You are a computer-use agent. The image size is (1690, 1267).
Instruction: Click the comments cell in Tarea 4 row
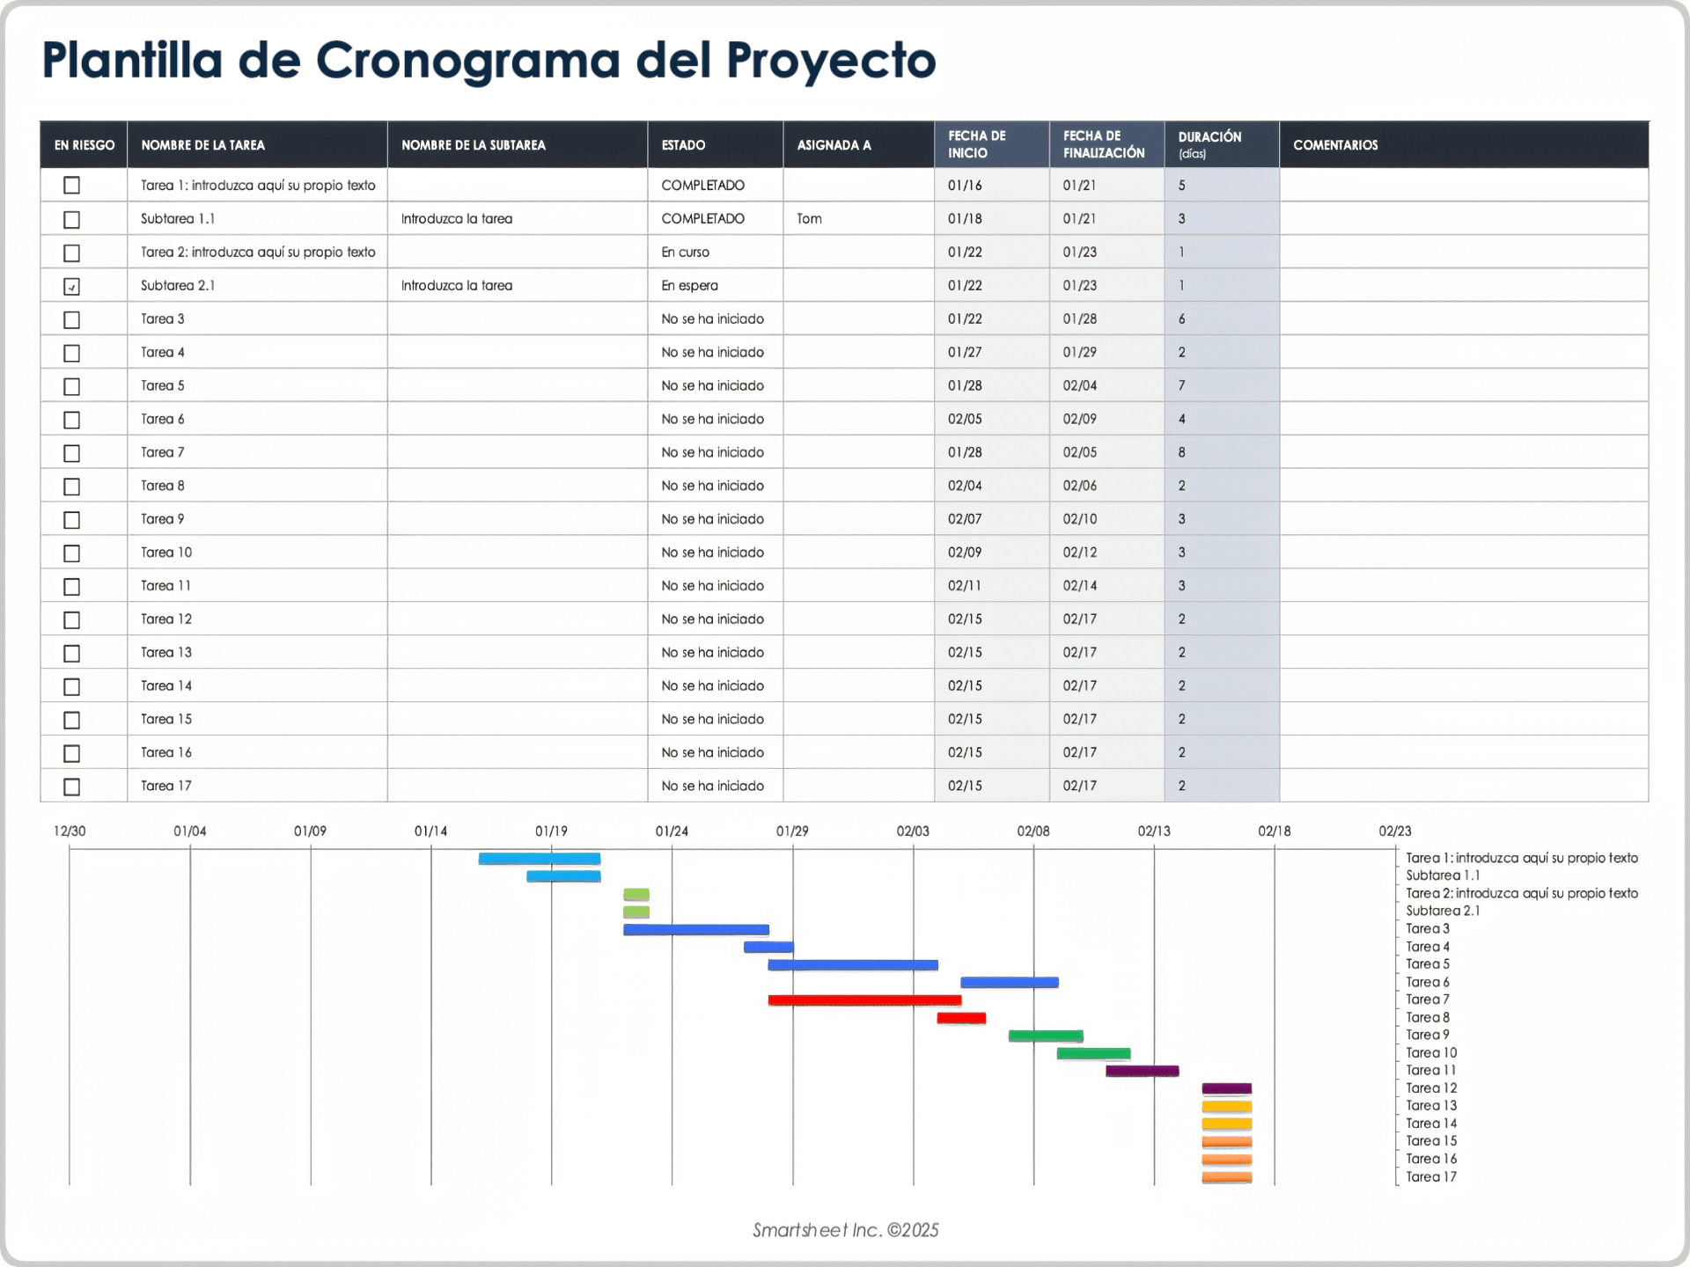point(1464,353)
